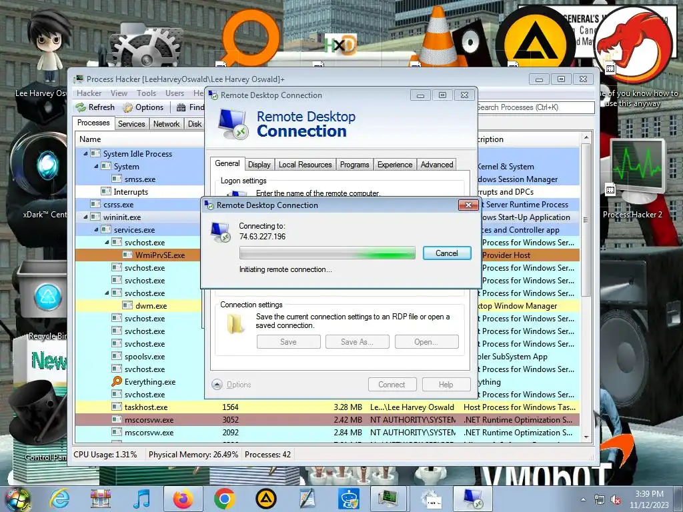Collapse svchost.exe above WmiPrvSE.exe
The height and width of the screenshot is (512, 683).
[107, 242]
